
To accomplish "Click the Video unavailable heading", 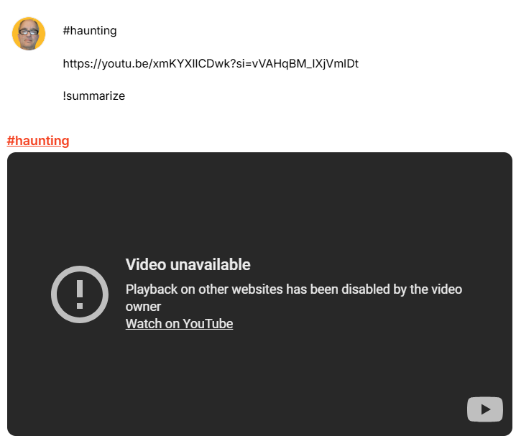I will [x=188, y=264].
